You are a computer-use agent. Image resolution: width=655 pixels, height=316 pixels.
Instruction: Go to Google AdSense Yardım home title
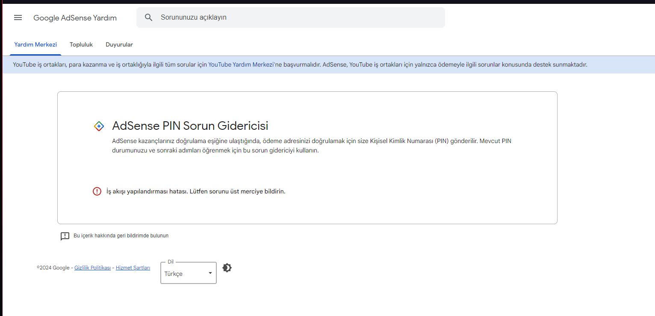(x=75, y=18)
